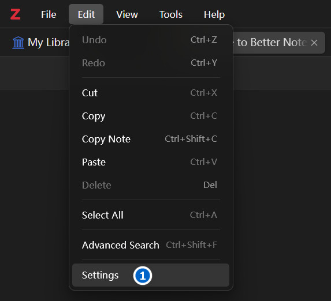331x301 pixels.
Task: Open the View menu
Action: (127, 14)
